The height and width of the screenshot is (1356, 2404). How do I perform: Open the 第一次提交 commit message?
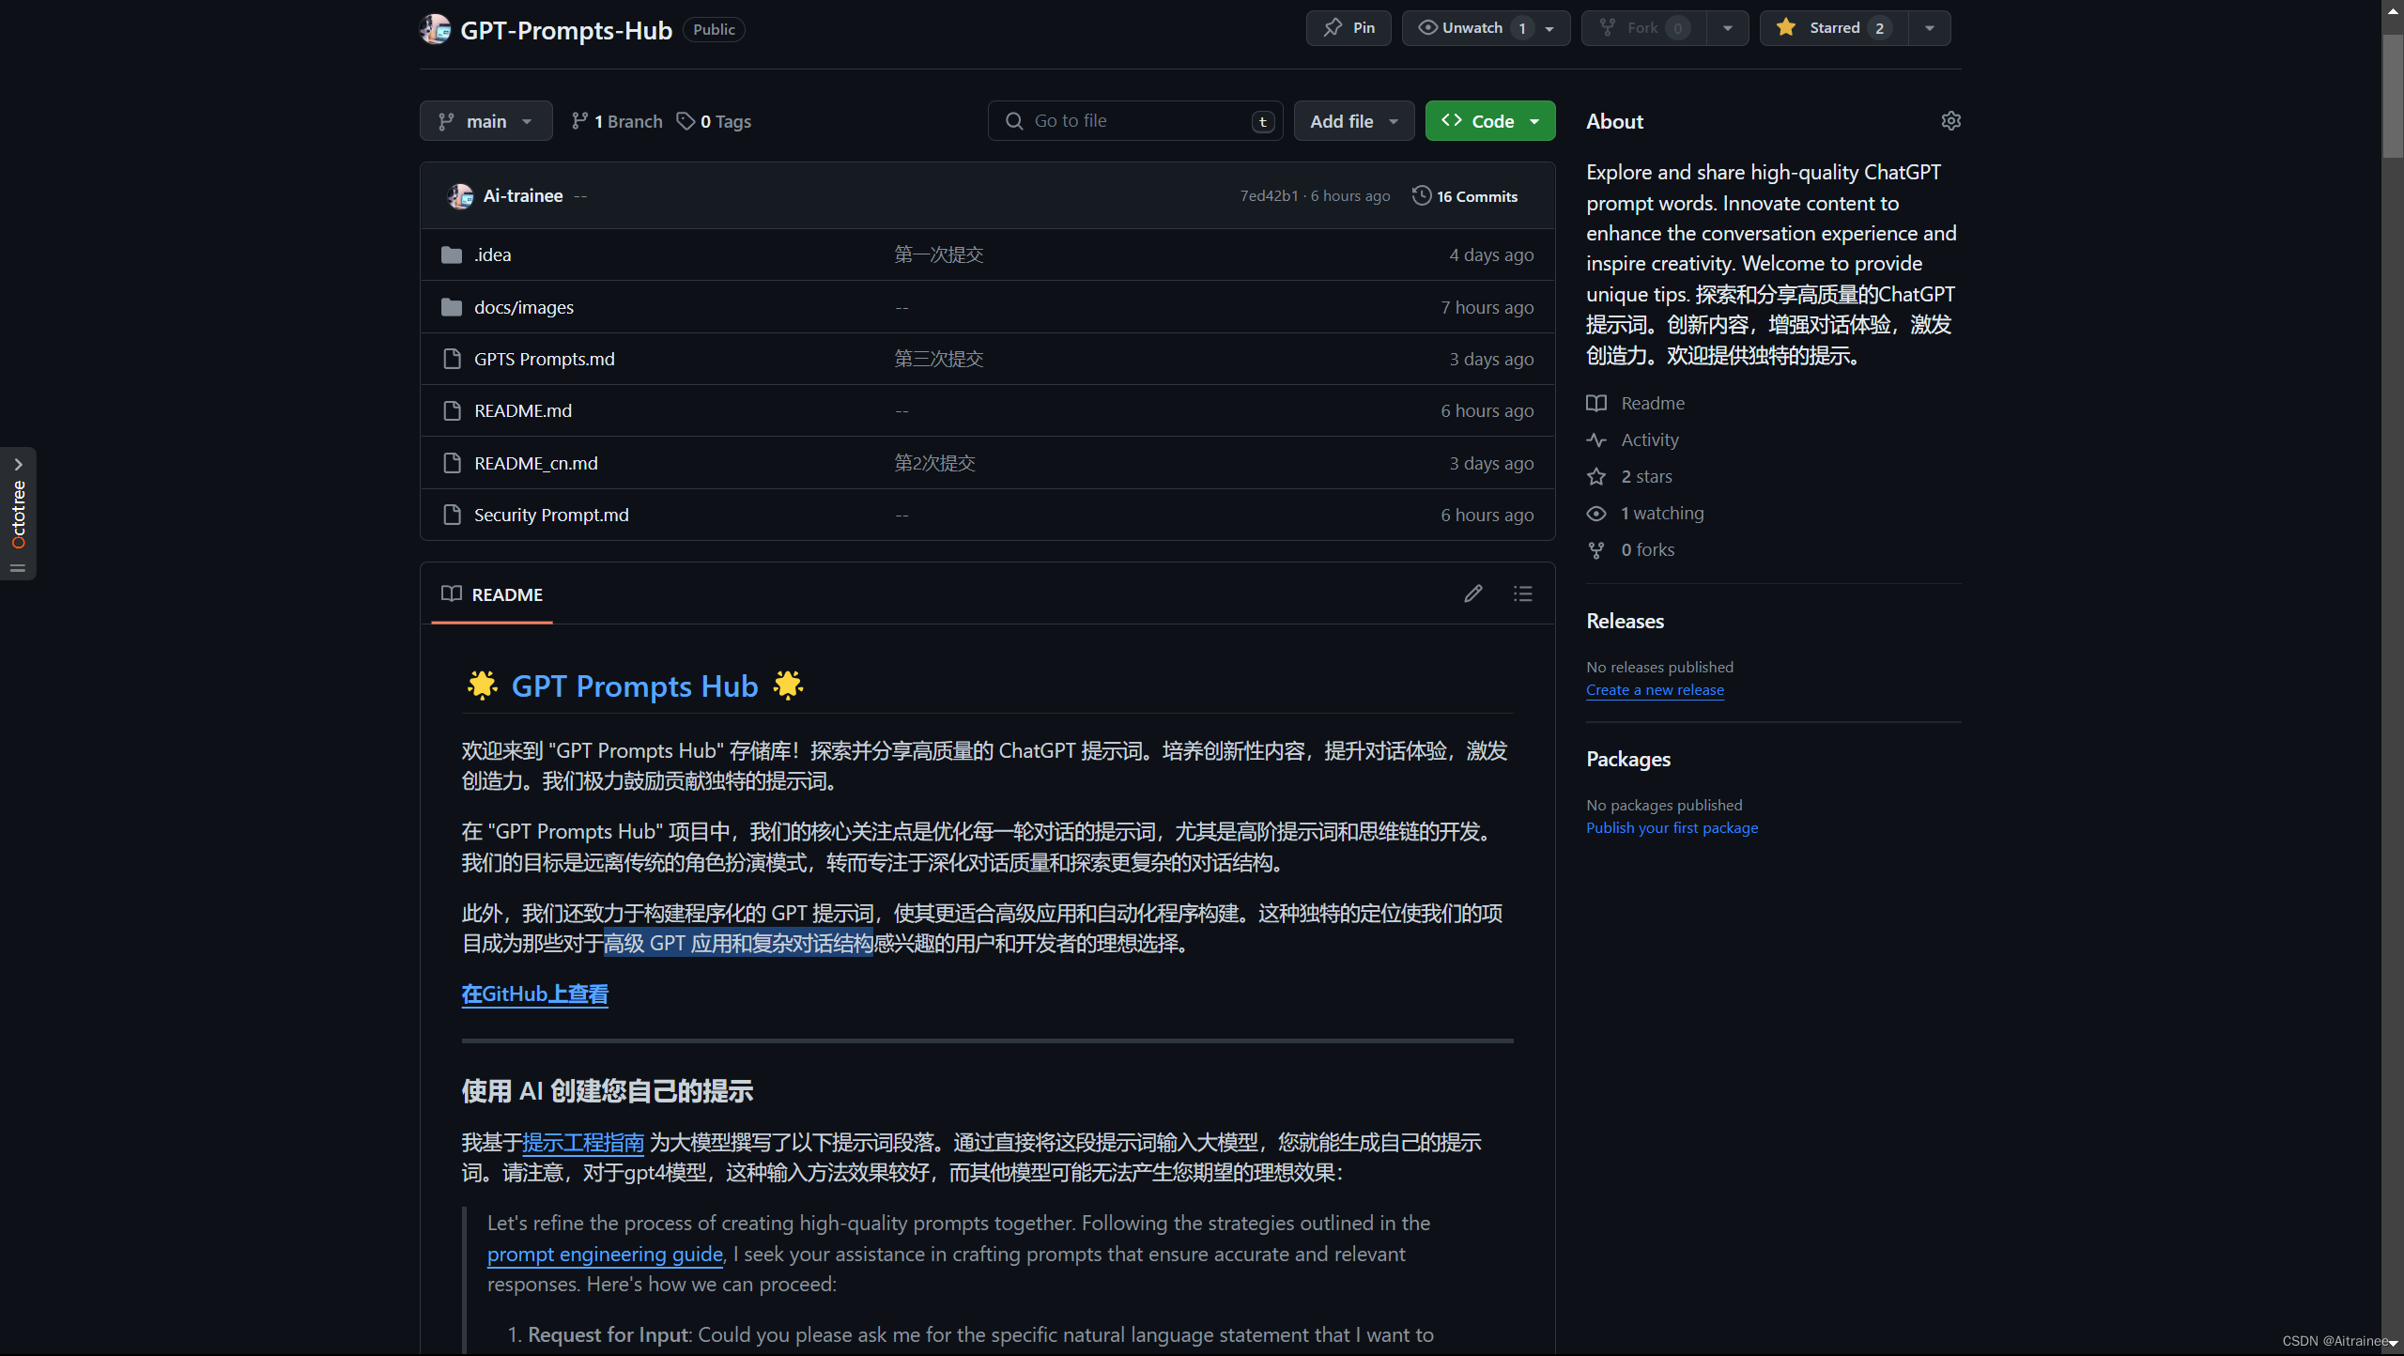point(939,254)
